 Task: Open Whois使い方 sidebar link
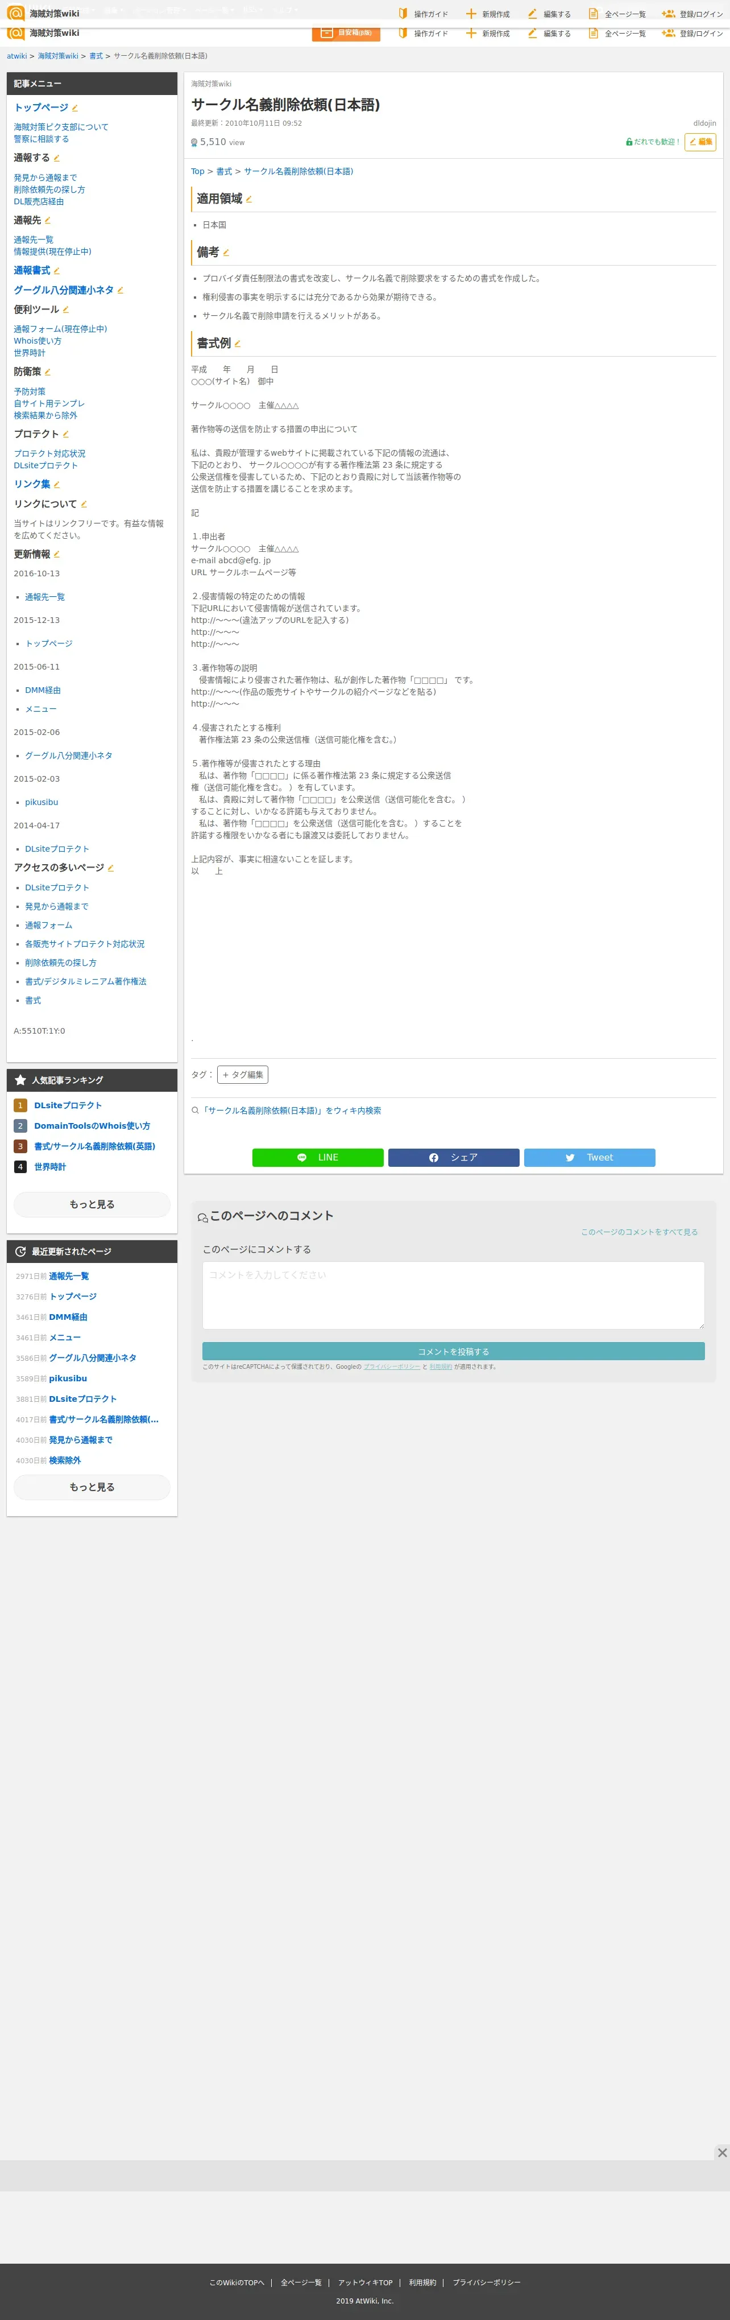[38, 340]
